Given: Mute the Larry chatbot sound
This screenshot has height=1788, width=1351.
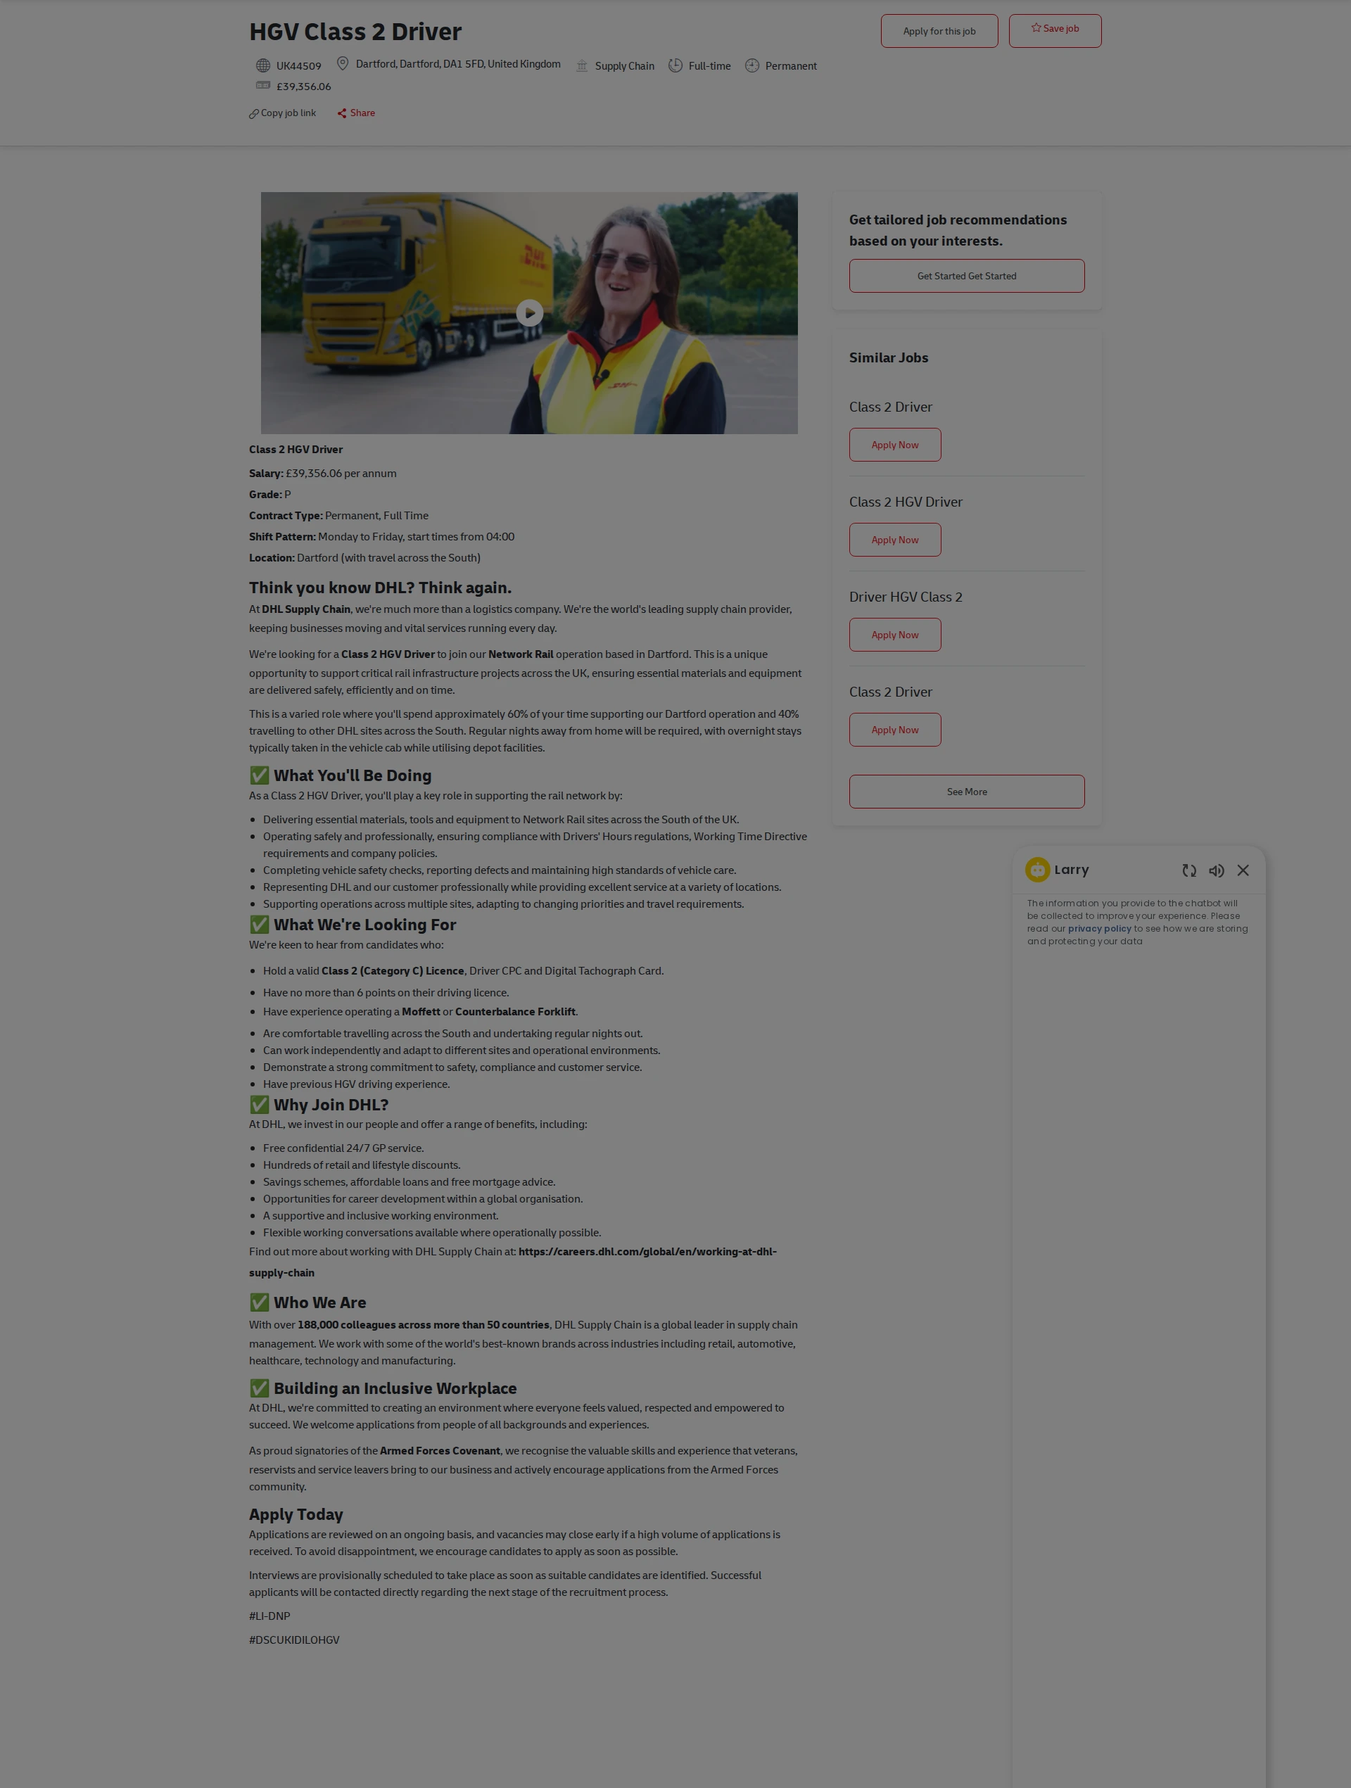Looking at the screenshot, I should pyautogui.click(x=1216, y=870).
